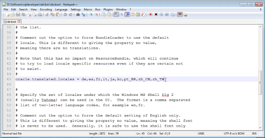Open Find with the binoculars icon
The height and width of the screenshot is (138, 265).
click(x=78, y=15)
